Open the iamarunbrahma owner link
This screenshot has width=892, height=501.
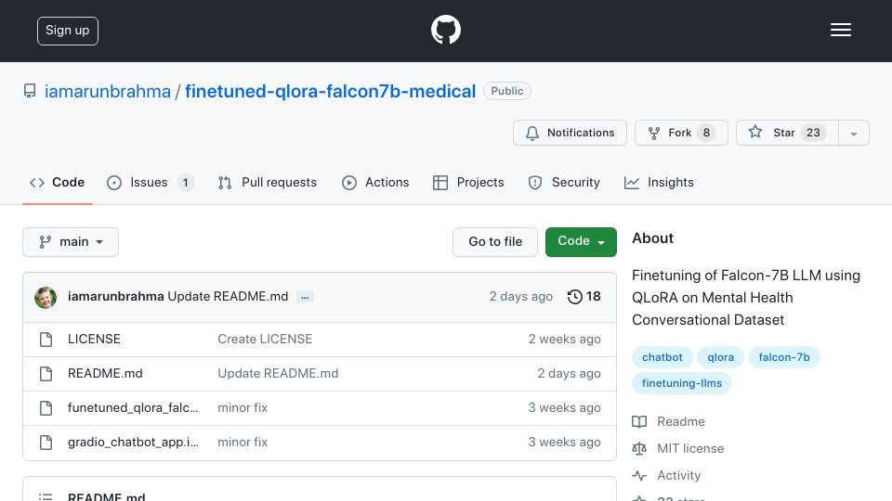point(108,92)
